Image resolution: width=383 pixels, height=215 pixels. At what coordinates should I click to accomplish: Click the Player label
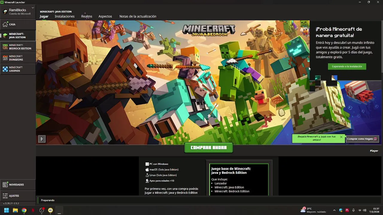click(x=374, y=151)
